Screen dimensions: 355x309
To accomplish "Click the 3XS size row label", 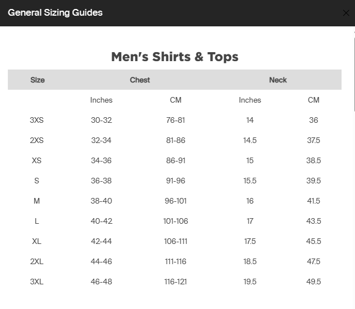I will (x=37, y=120).
